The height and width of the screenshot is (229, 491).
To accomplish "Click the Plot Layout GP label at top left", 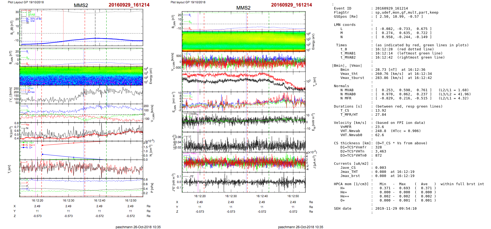I will point(26,2).
